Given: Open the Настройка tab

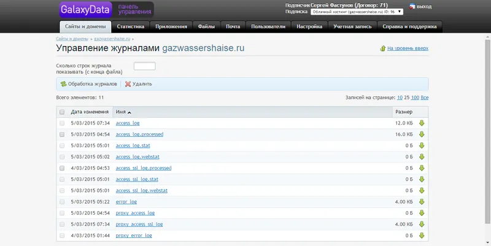Looking at the screenshot, I should (x=309, y=26).
